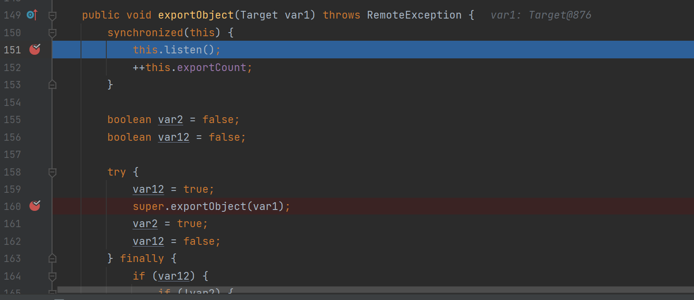Viewport: 694px width, 300px height.
Task: Click the RemoteException class name
Action: 414,15
